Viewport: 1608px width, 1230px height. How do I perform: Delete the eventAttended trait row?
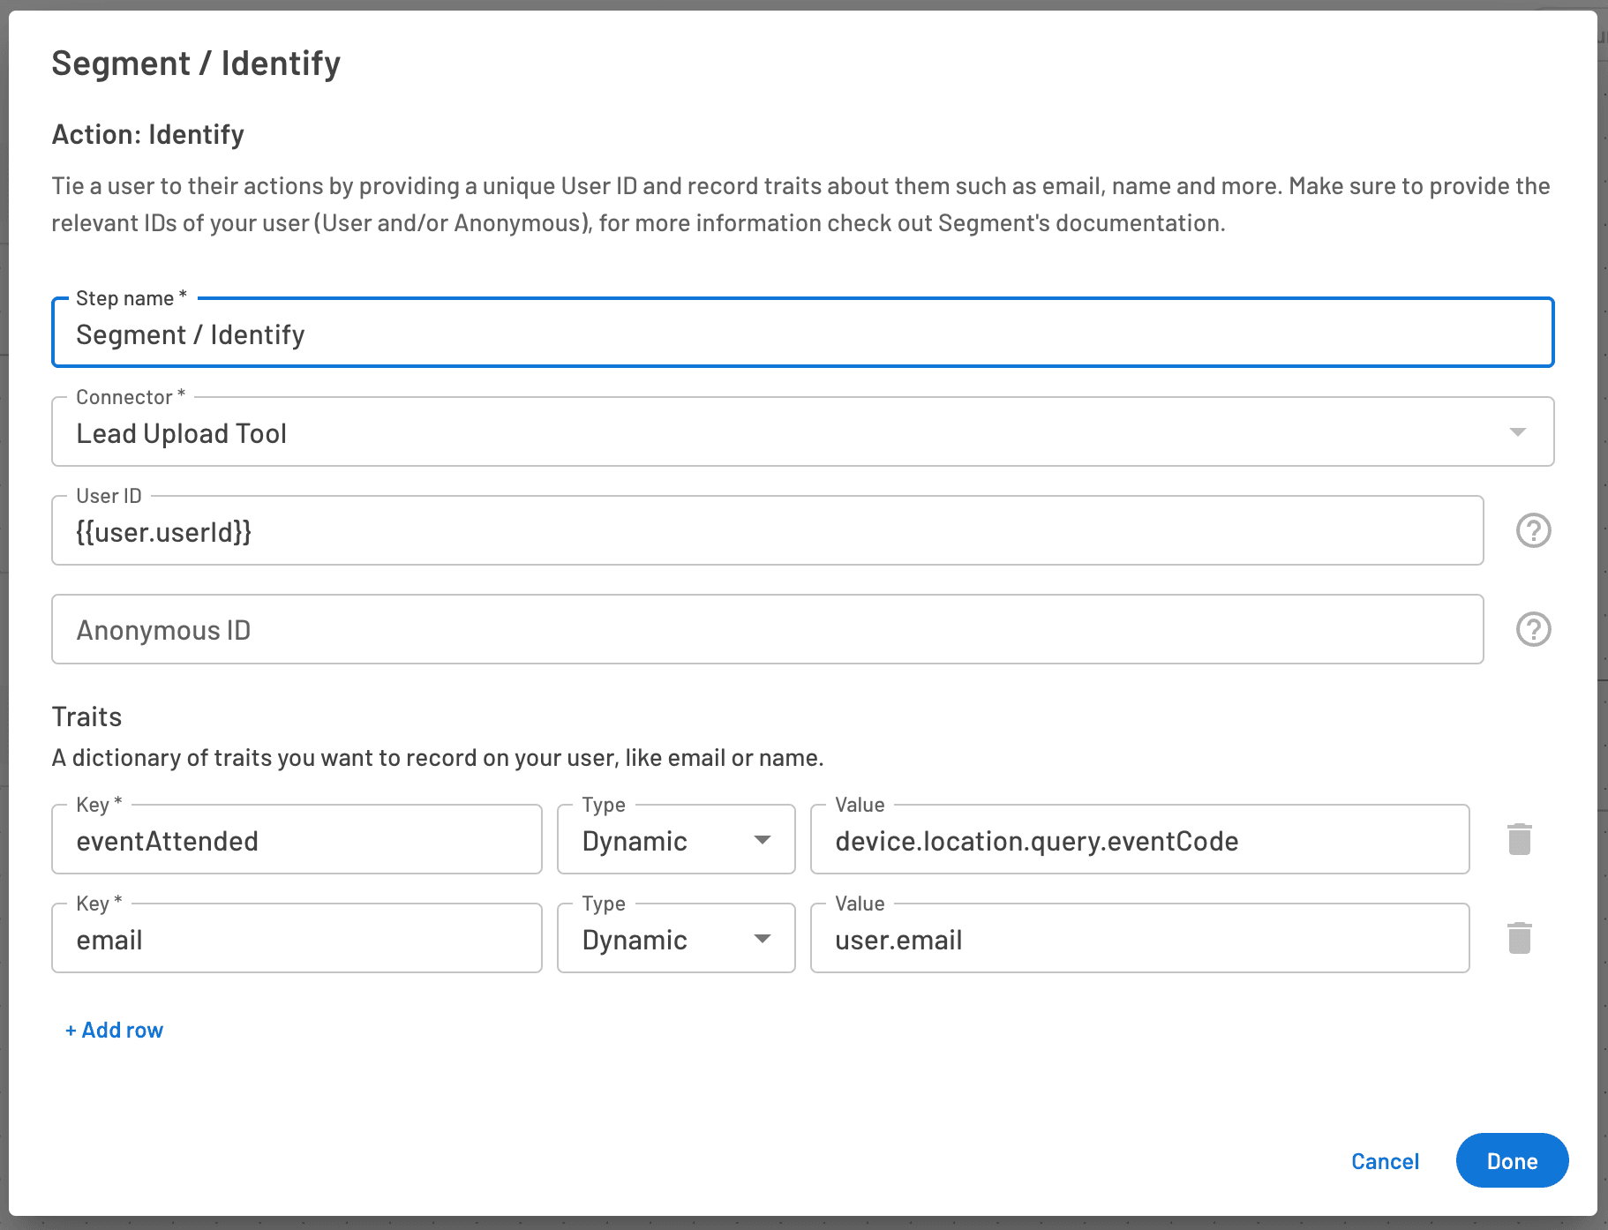[1519, 839]
